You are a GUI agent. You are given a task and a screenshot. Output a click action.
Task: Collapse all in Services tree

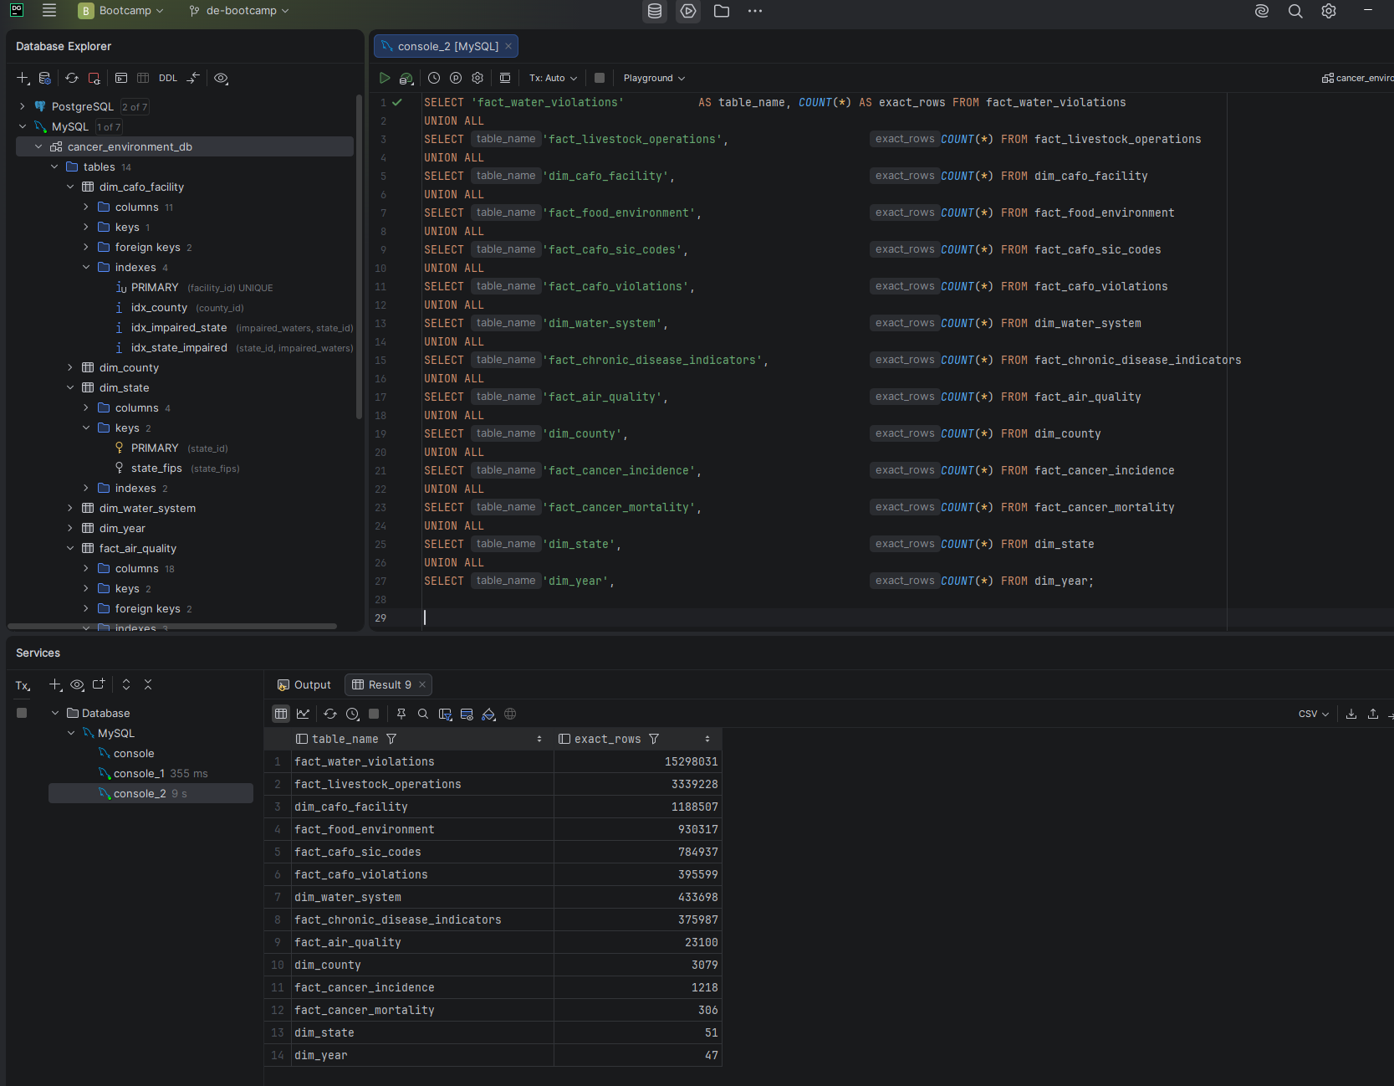click(148, 684)
